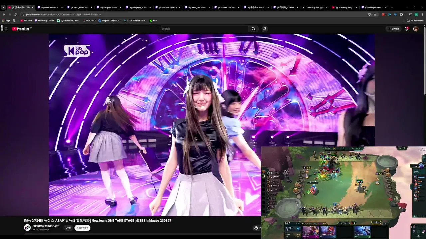Select Zoe champion card in shop
The width and height of the screenshot is (426, 239).
327,232
